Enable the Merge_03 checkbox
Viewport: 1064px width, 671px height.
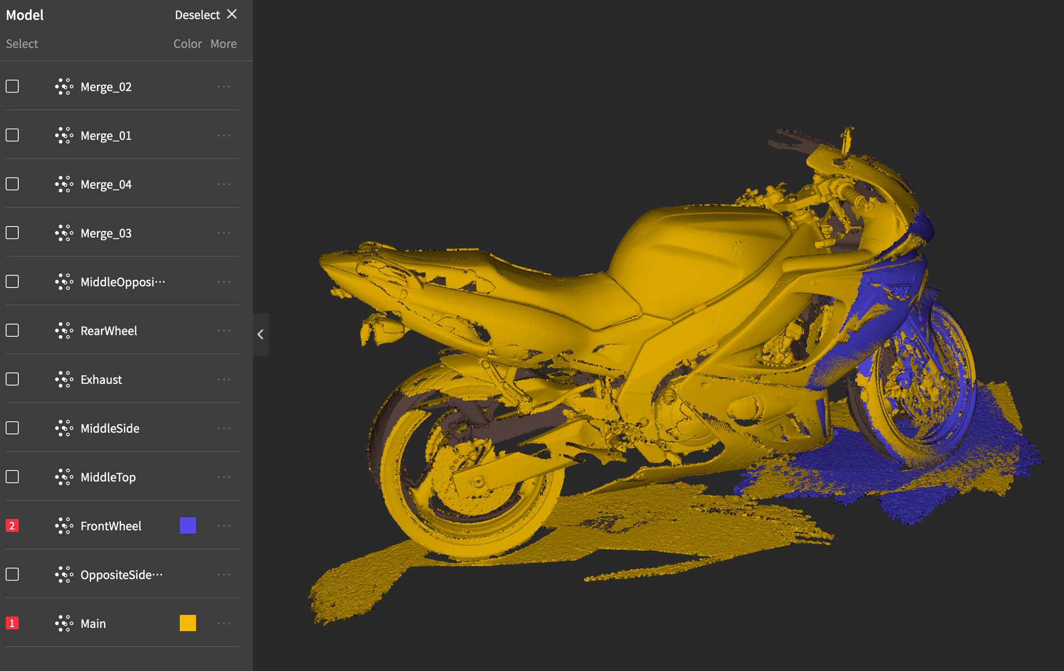tap(12, 233)
